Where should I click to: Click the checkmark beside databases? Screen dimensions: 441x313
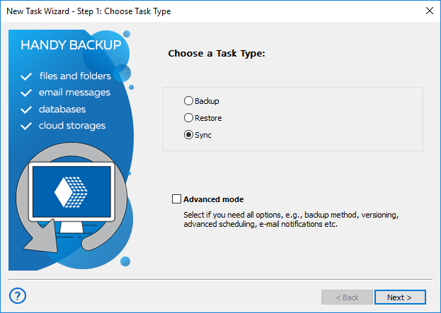[x=27, y=110]
